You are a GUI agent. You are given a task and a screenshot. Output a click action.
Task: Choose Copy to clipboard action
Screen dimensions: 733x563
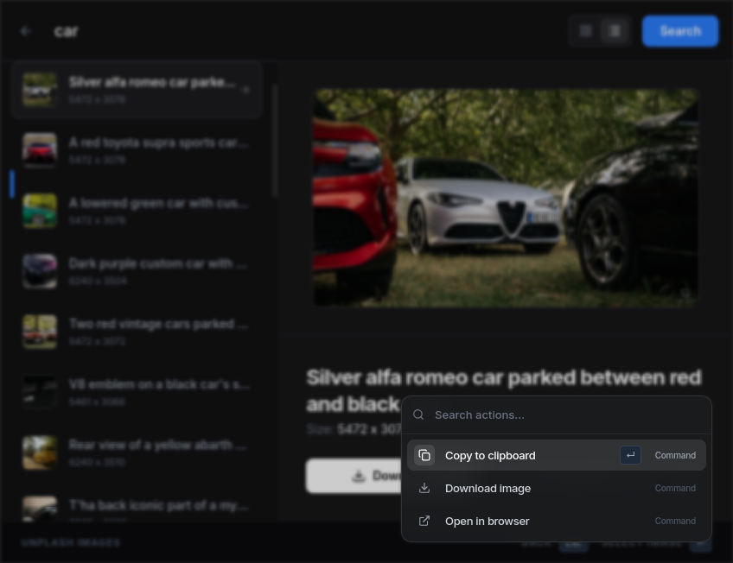click(557, 455)
